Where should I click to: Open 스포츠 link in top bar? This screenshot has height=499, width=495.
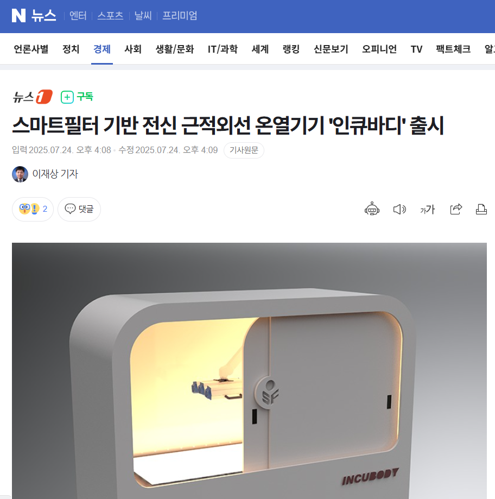click(110, 16)
